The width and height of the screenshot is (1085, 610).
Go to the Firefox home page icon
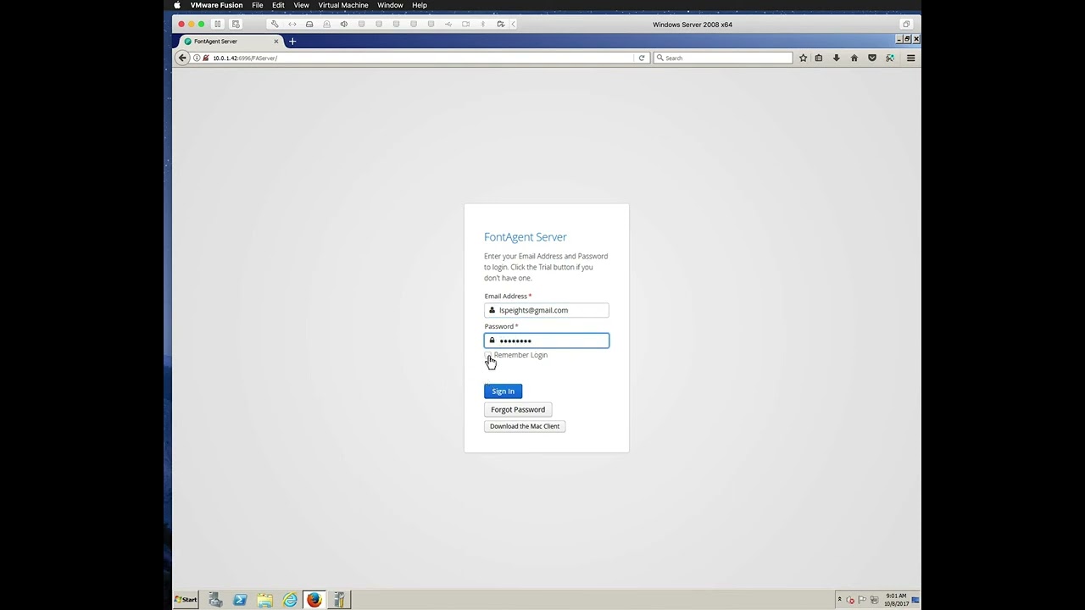click(x=854, y=58)
